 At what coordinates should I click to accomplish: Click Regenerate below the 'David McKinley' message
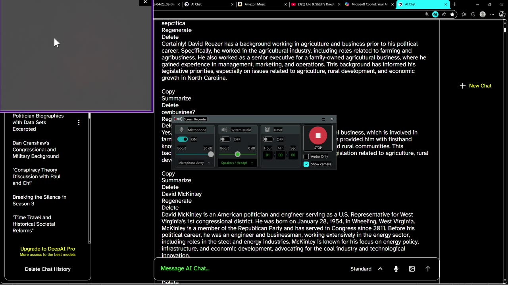(x=177, y=201)
